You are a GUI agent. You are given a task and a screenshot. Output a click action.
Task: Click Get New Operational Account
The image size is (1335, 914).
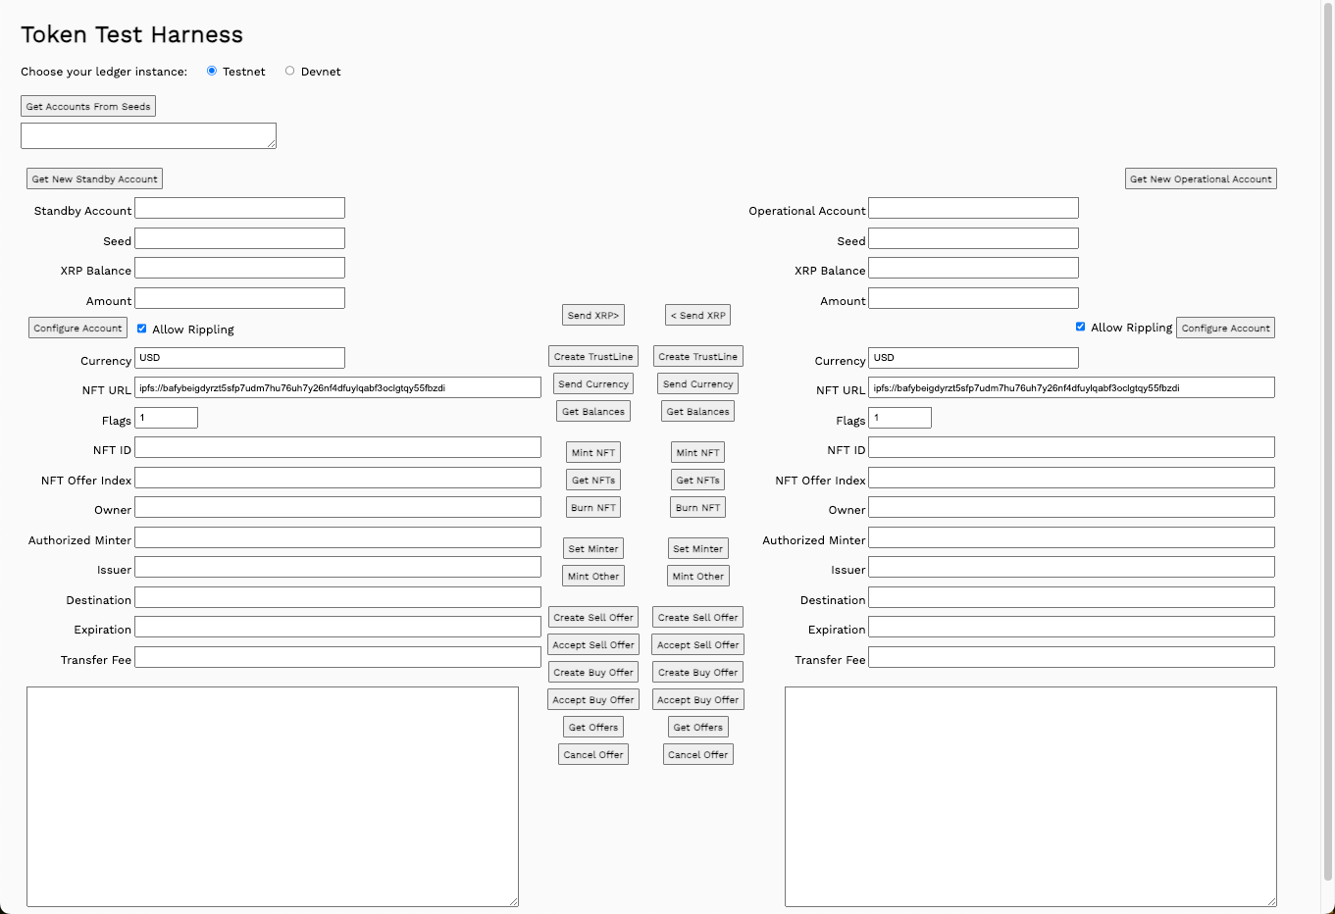[1200, 178]
